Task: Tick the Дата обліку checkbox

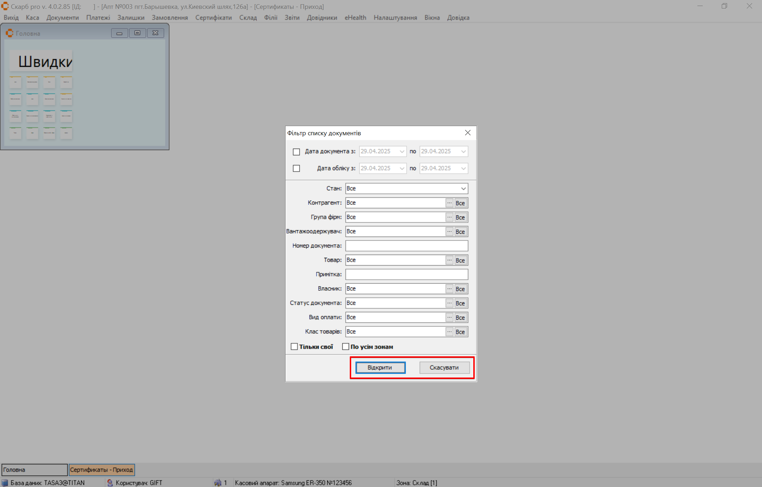Action: pos(296,168)
